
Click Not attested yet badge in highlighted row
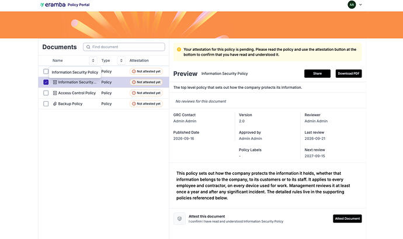(146, 82)
